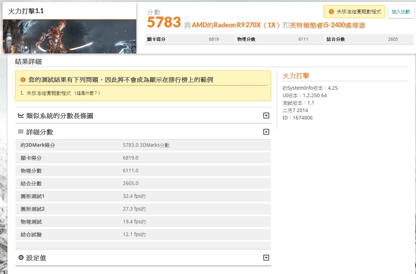This screenshot has height=274, width=416.
Task: Select the 6111.0 value in details table
Action: coord(131,170)
